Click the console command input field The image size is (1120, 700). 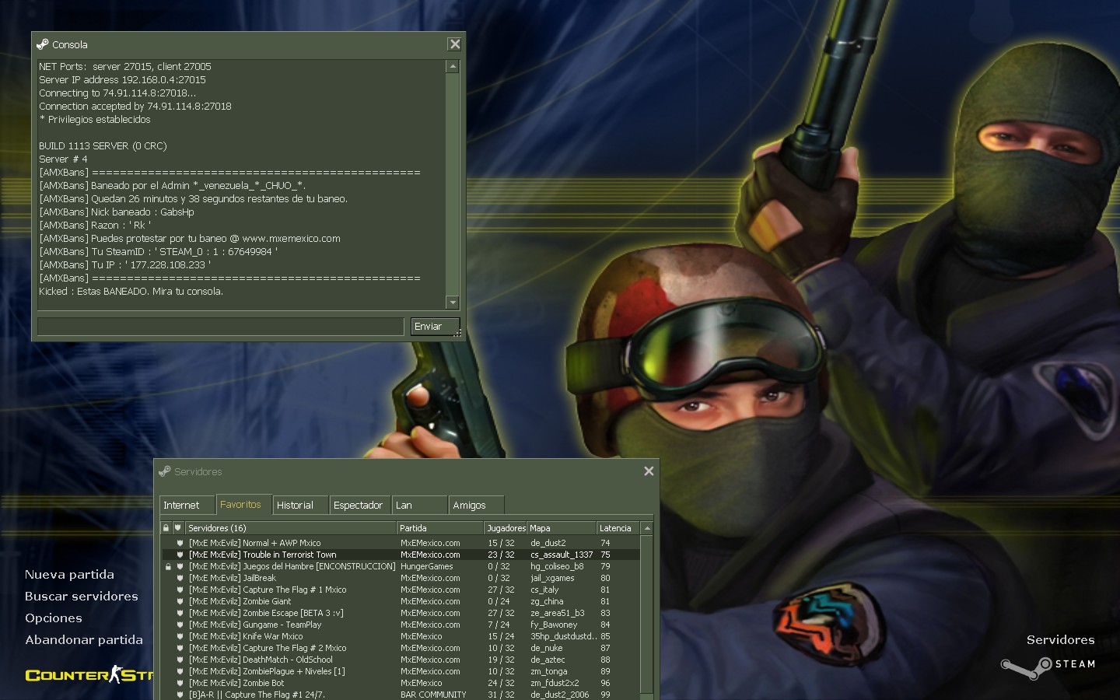pos(221,327)
